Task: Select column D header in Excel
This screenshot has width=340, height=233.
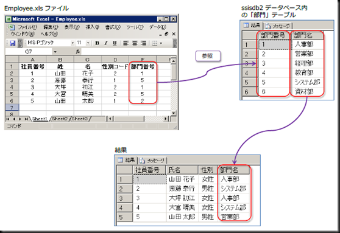Action: pos(115,59)
